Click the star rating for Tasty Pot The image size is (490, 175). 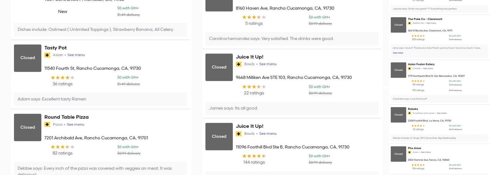click(63, 78)
